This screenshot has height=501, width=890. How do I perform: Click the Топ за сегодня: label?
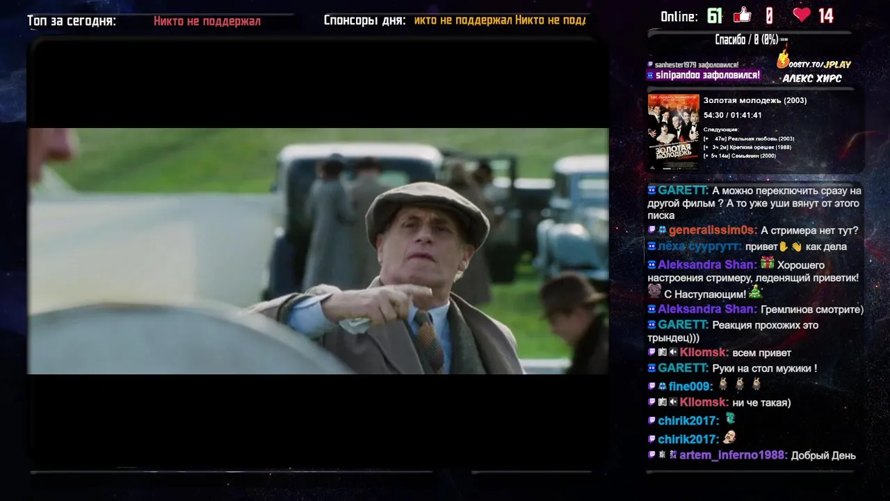72,21
